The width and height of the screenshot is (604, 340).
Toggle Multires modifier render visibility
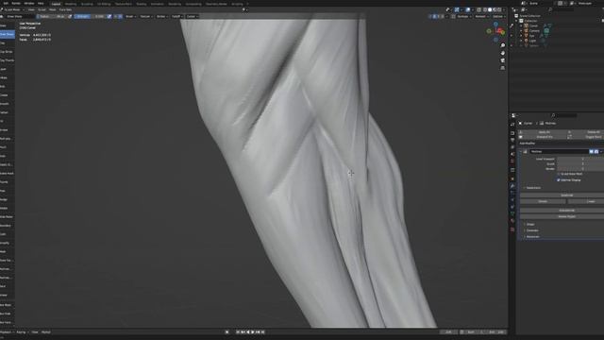click(596, 151)
